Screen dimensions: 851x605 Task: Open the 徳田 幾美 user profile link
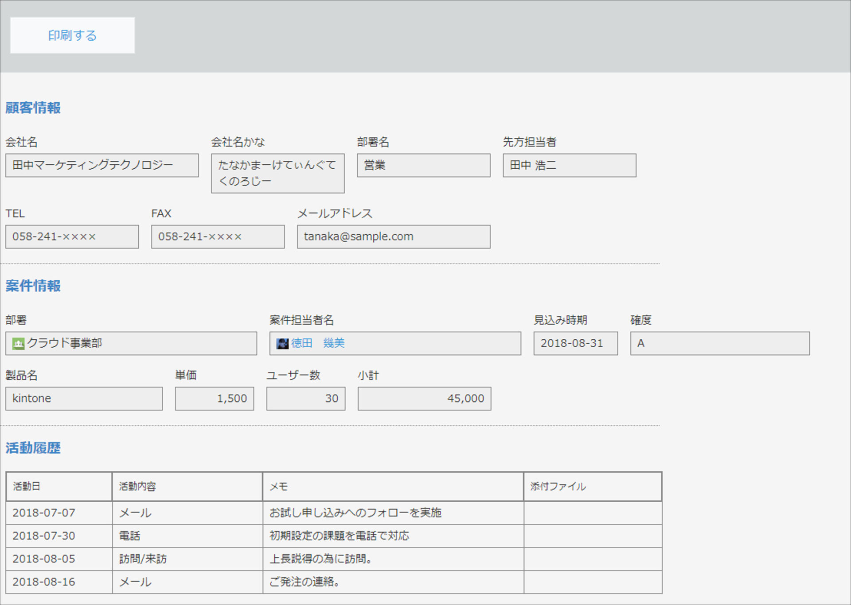[x=318, y=343]
